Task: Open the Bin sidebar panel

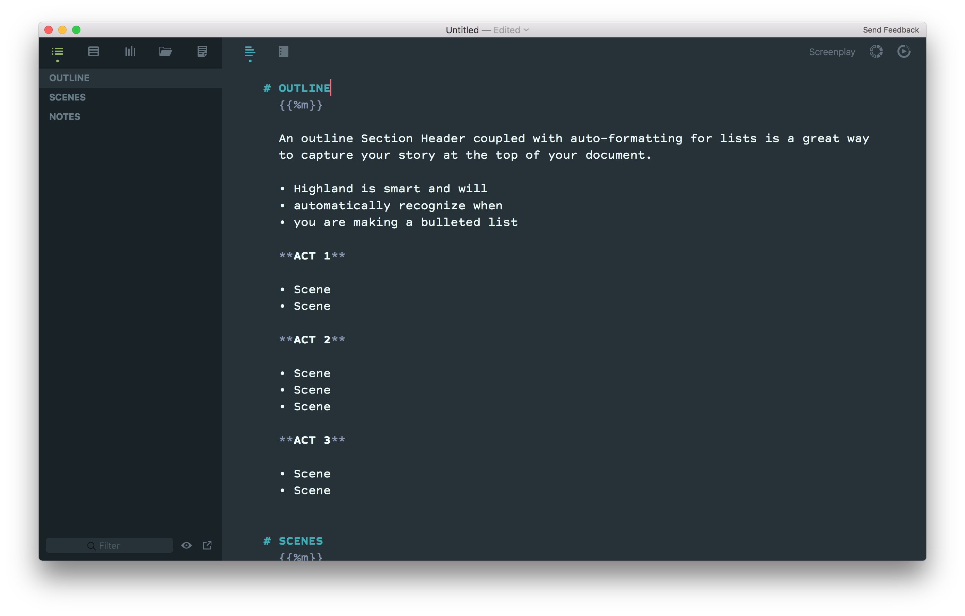Action: [93, 52]
